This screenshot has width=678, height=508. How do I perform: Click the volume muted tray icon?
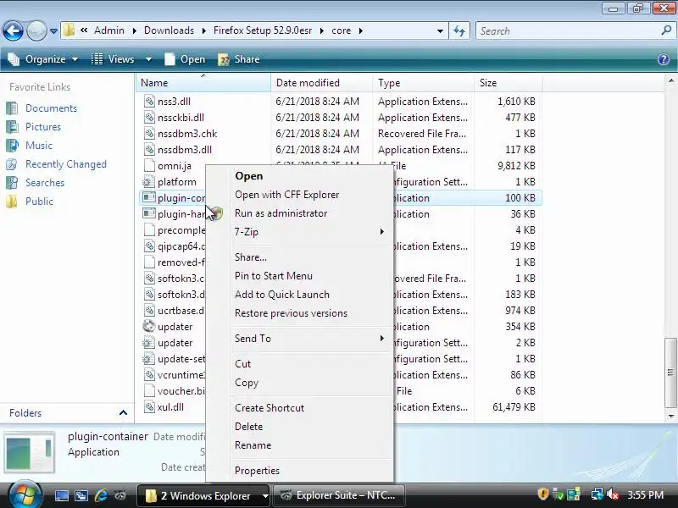[613, 494]
